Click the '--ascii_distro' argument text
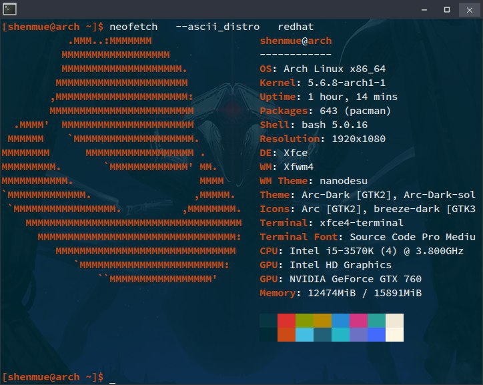The width and height of the screenshot is (483, 385). click(217, 27)
